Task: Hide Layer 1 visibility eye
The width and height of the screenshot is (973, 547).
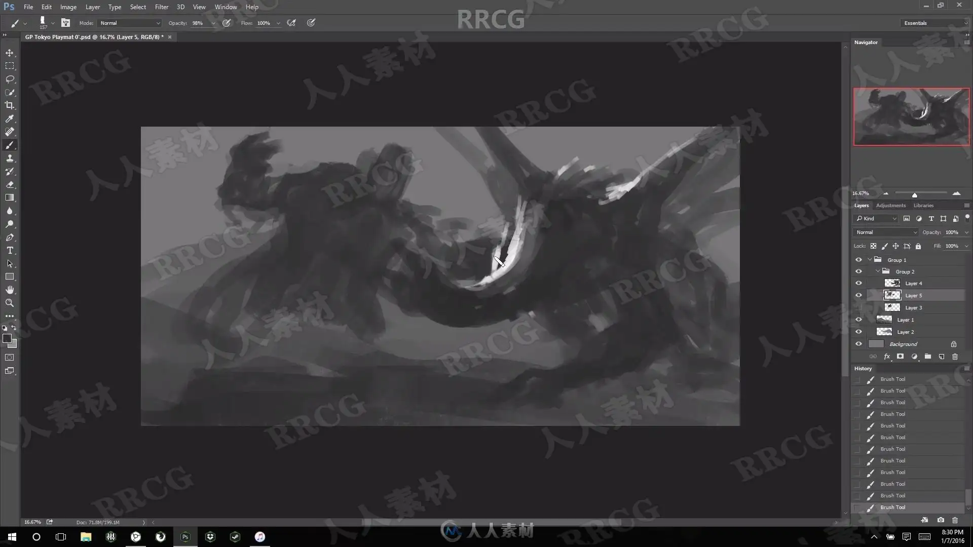Action: click(858, 320)
